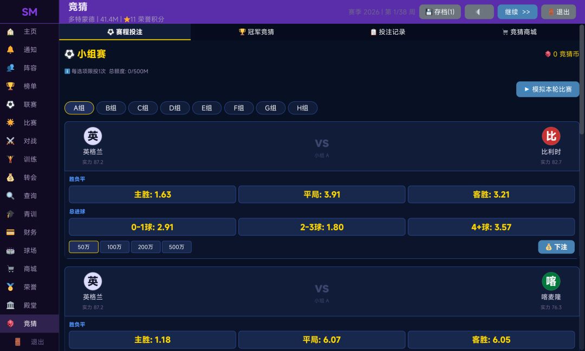Viewport: 585px width, 351px height.
Task: Click the 下注 place bet button
Action: point(556,247)
